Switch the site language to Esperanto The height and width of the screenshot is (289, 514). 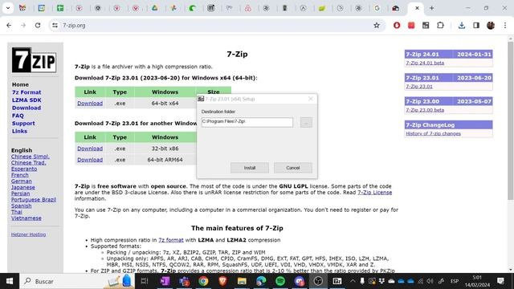(24, 169)
